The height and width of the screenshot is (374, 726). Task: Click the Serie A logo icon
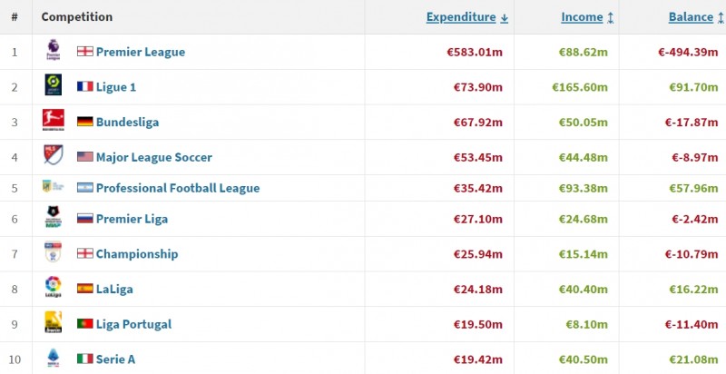click(x=53, y=359)
